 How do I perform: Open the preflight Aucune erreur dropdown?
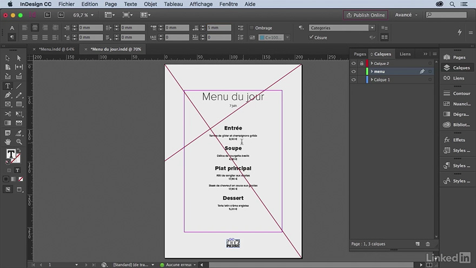[x=195, y=265]
